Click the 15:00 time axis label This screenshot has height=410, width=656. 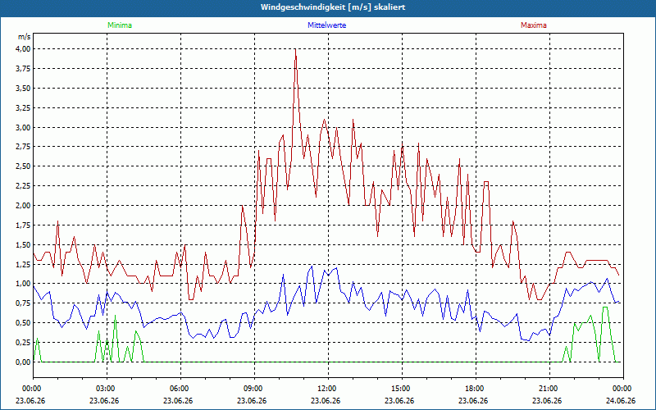tap(399, 389)
